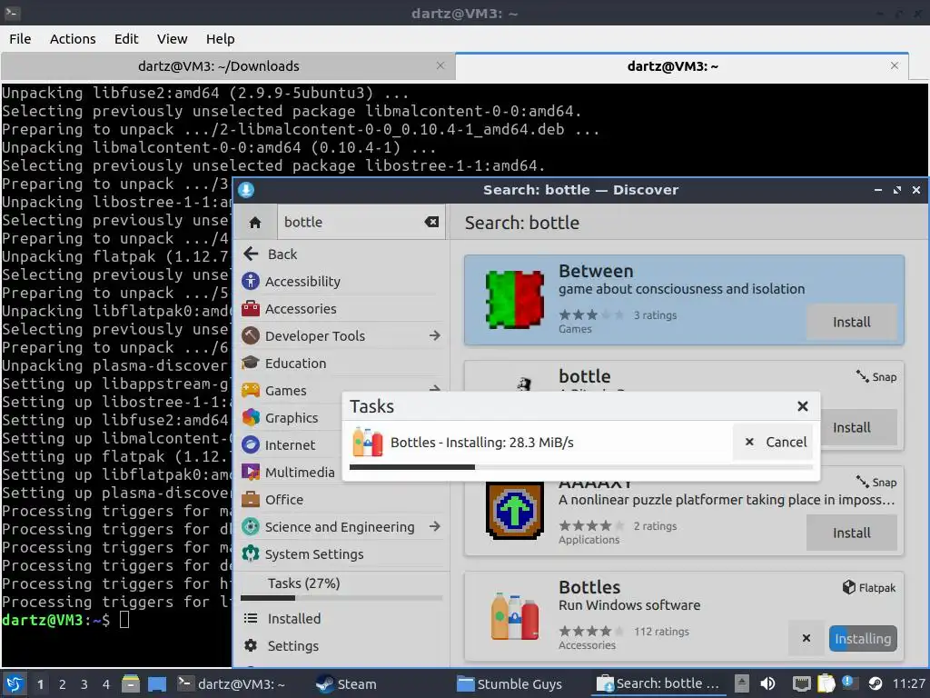Click the Games controller icon
930x698 pixels.
(x=251, y=390)
